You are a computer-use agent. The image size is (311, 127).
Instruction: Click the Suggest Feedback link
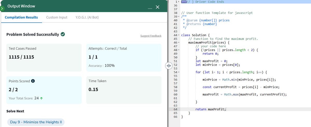[151, 36]
